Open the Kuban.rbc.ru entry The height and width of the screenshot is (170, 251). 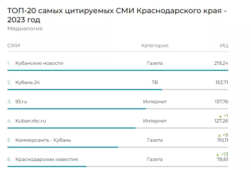point(30,121)
